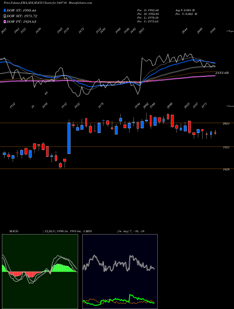Click the 1828 price axis label
The image size is (234, 309).
(226, 169)
